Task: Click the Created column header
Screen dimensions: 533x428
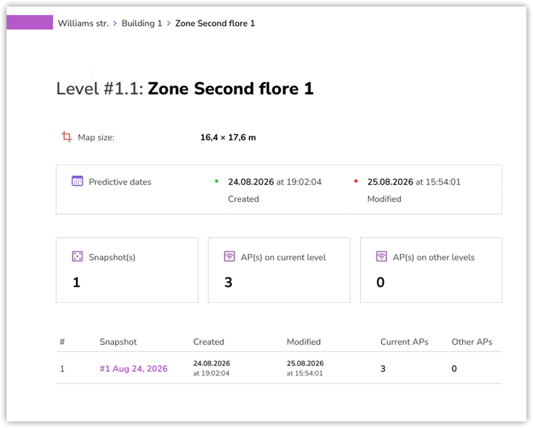Action: coord(208,342)
